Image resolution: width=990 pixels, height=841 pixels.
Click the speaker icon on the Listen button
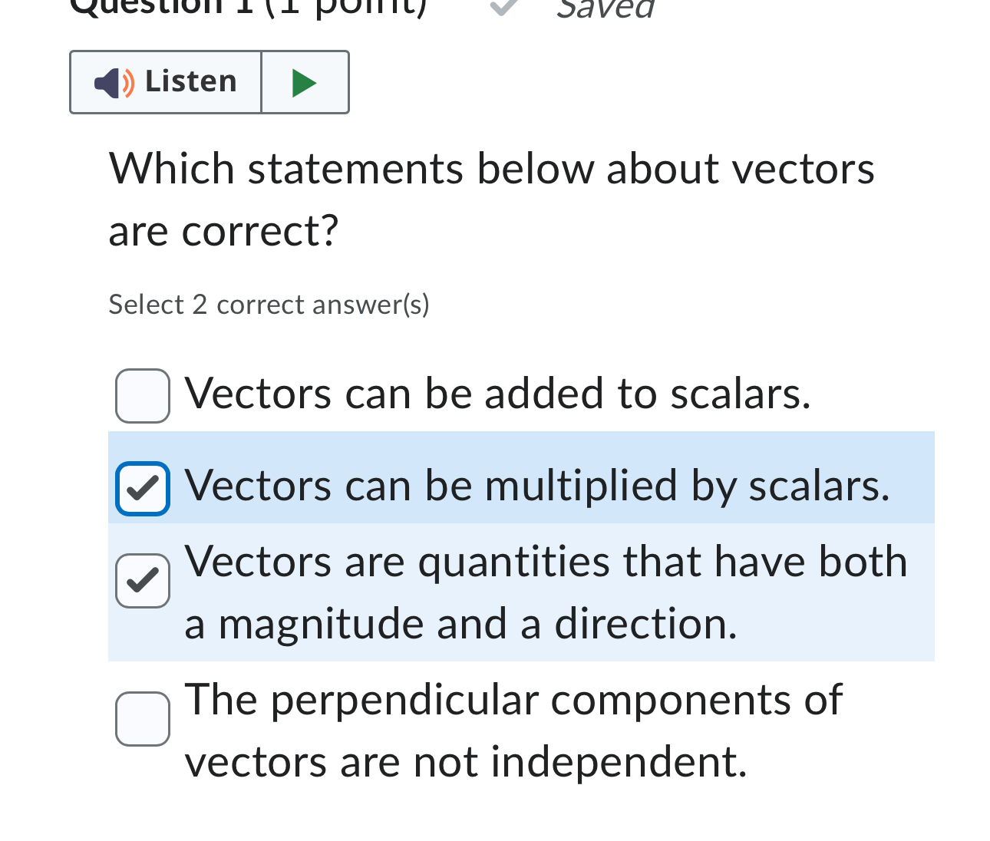[114, 82]
